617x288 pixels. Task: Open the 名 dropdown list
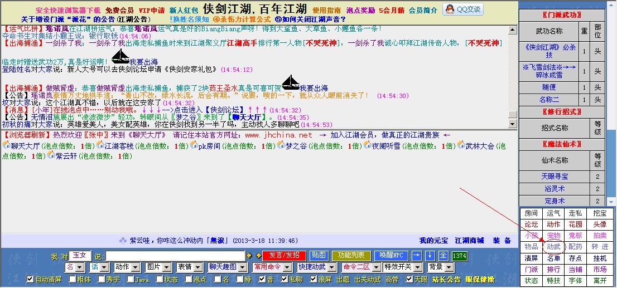pos(75,267)
